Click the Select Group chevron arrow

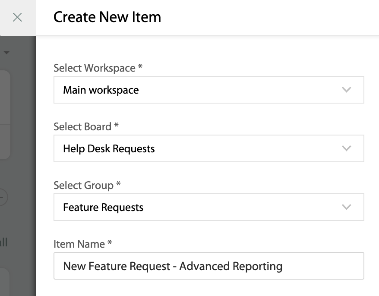[346, 207]
